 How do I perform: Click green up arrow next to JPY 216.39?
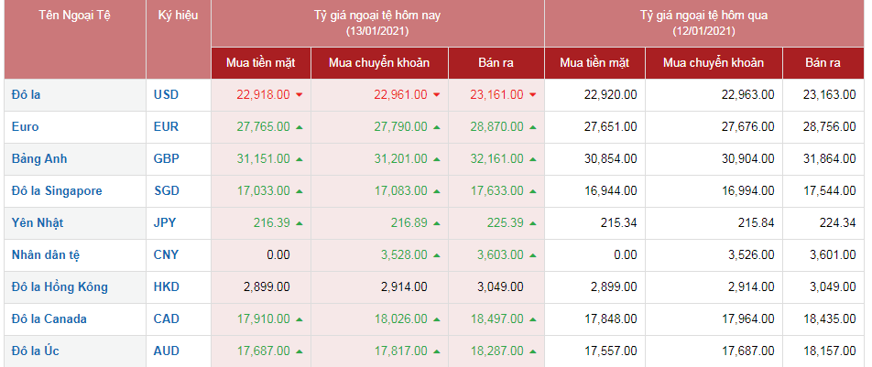coord(300,222)
